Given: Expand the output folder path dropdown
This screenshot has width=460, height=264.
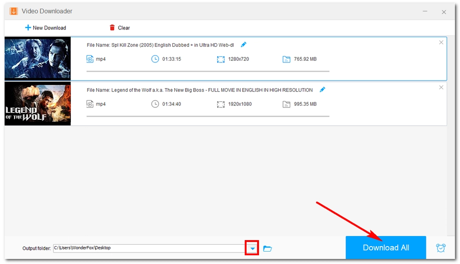Looking at the screenshot, I should click(x=252, y=248).
